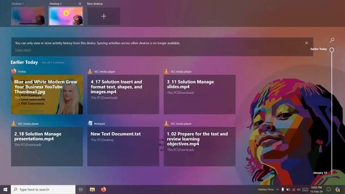This screenshot has width=345, height=194.
Task: Click the colorful icon at taskbar far right
Action: 338,189
